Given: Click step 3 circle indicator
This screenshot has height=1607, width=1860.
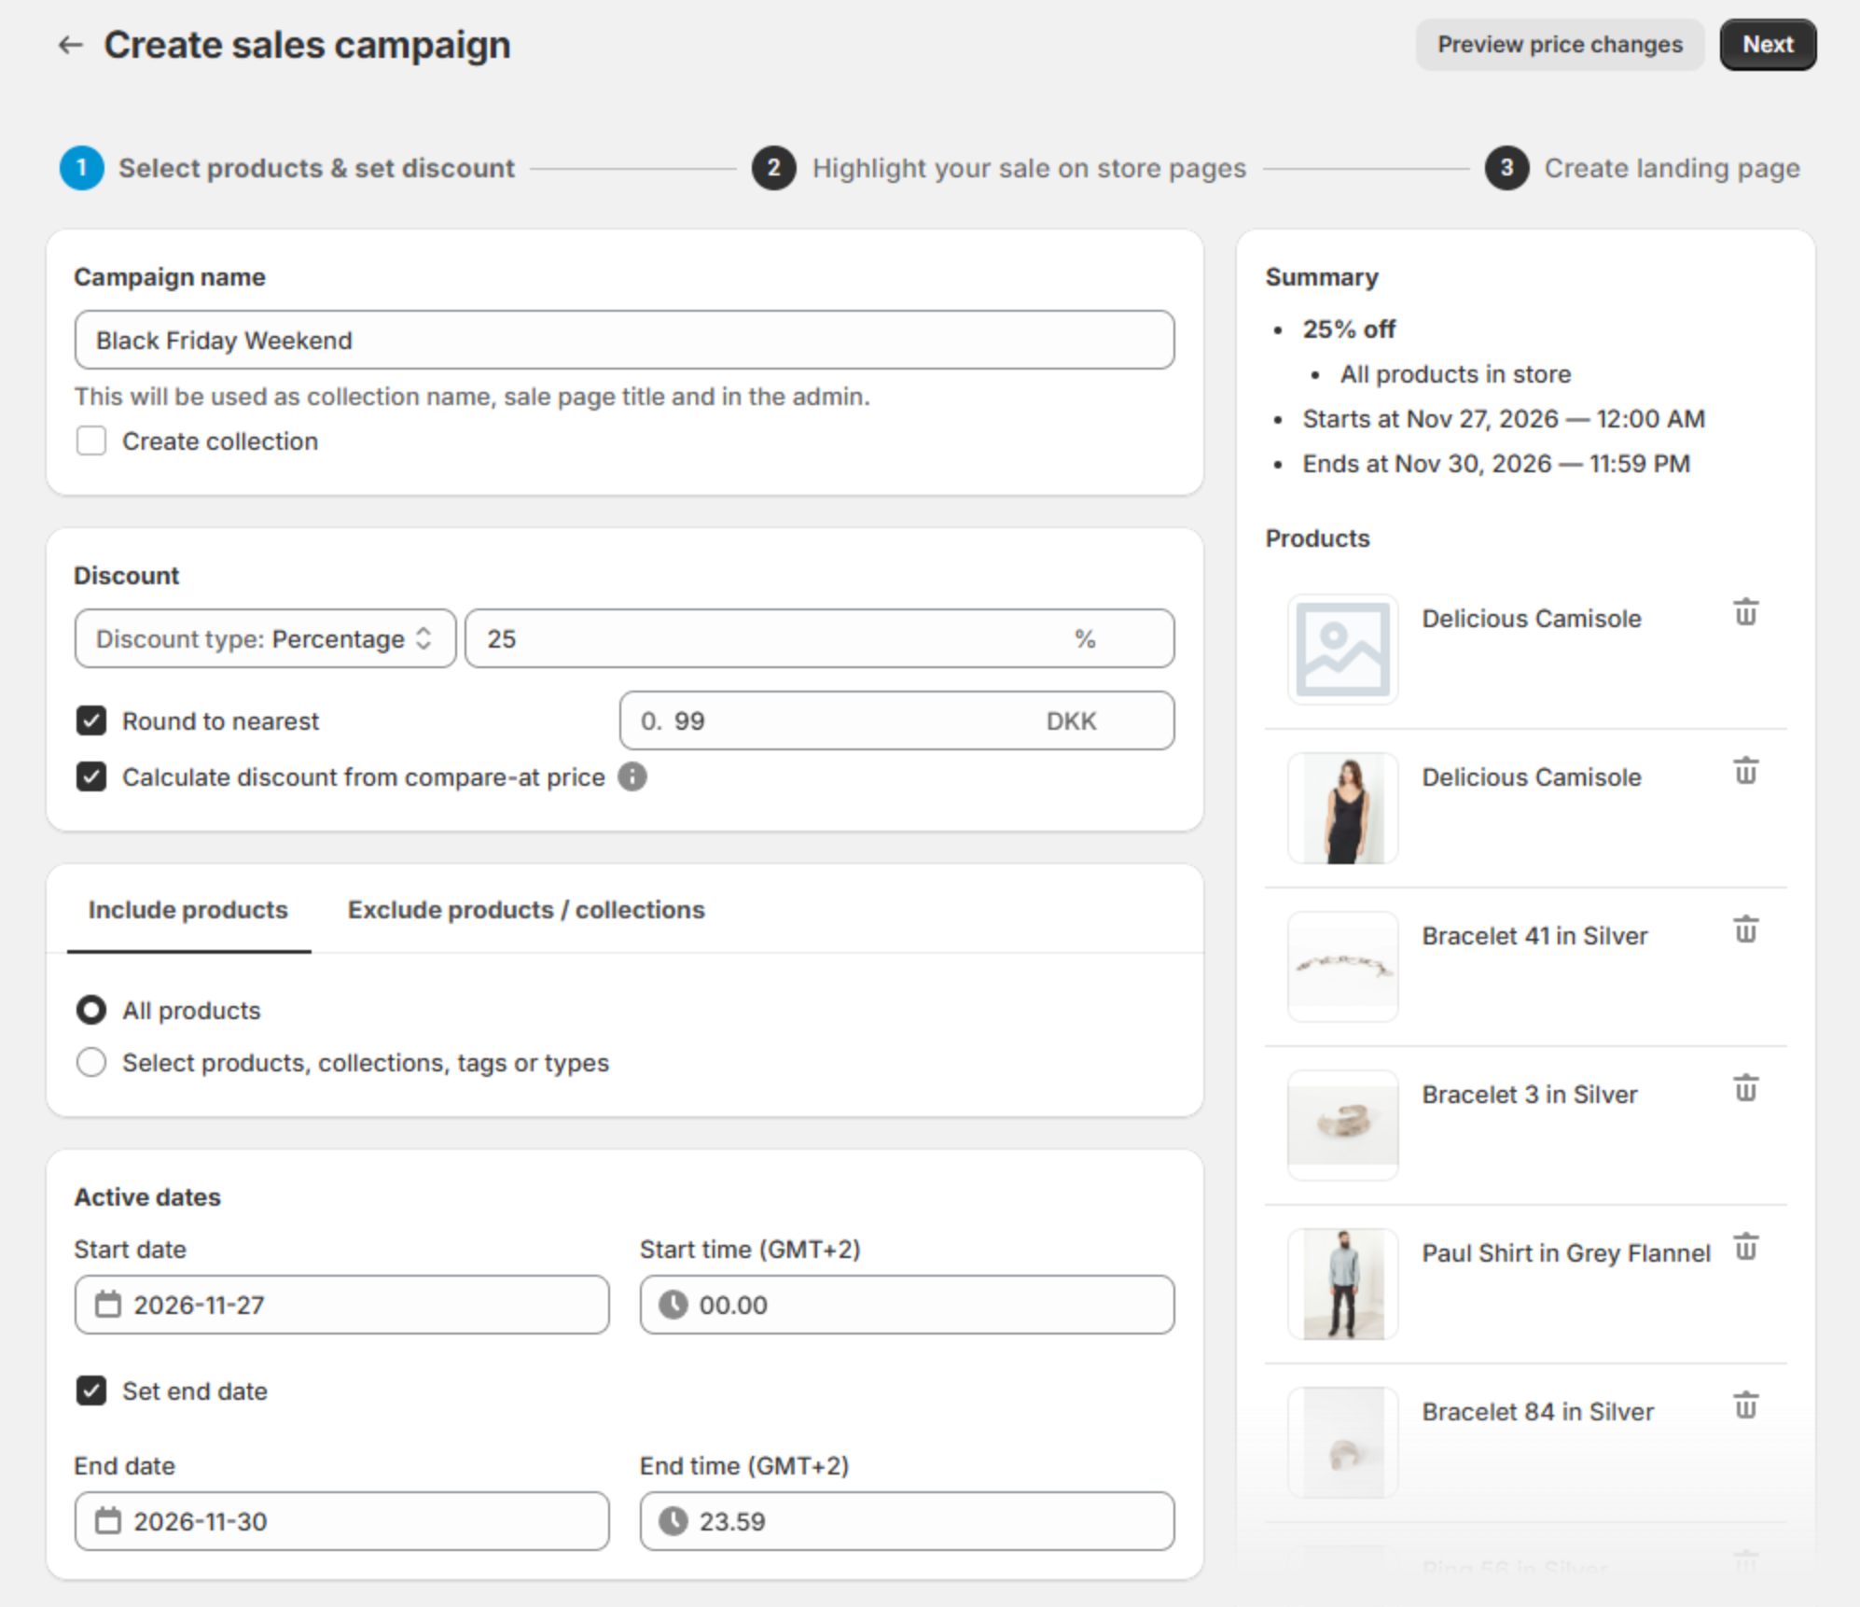Looking at the screenshot, I should [1506, 168].
